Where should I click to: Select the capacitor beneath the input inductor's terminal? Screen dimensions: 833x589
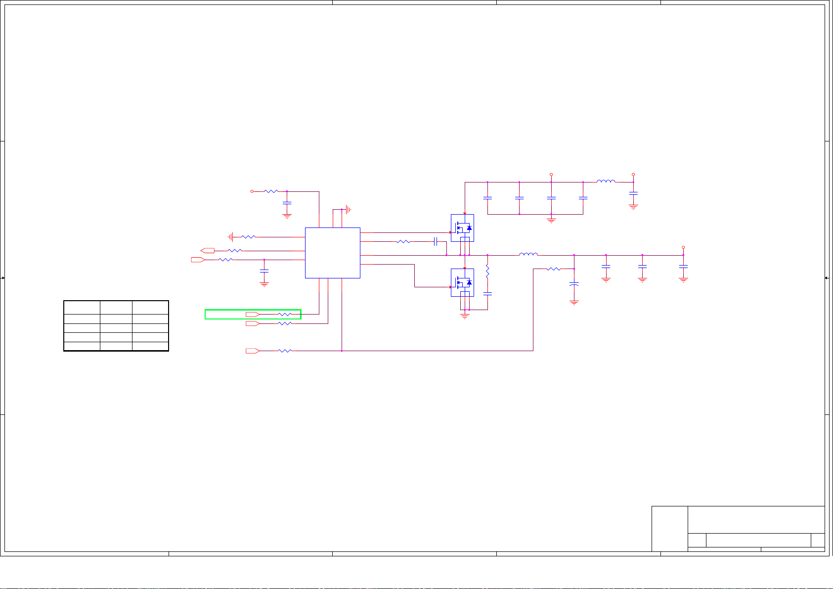(x=633, y=193)
